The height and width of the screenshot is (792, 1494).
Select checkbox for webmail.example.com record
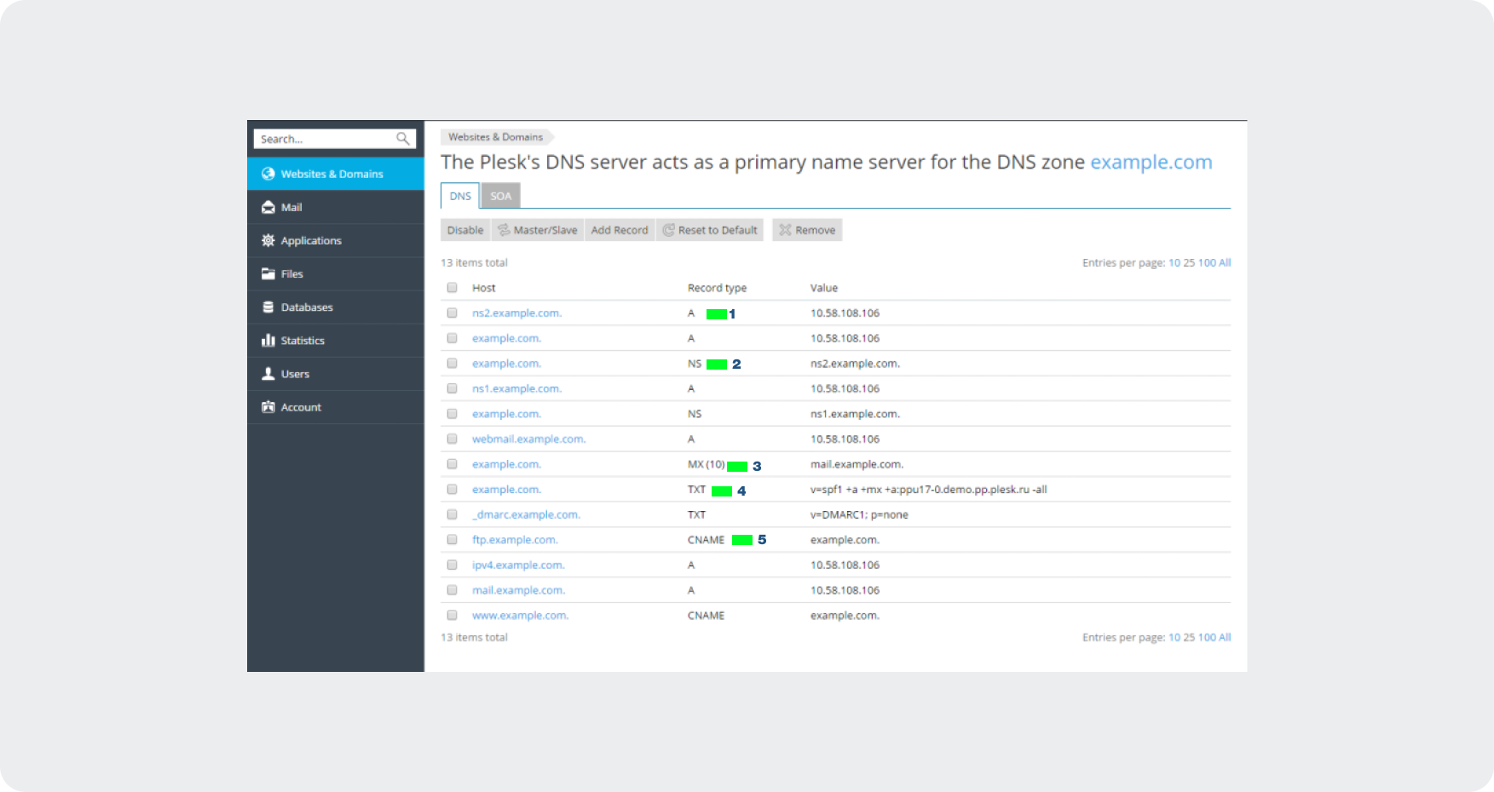(x=452, y=439)
